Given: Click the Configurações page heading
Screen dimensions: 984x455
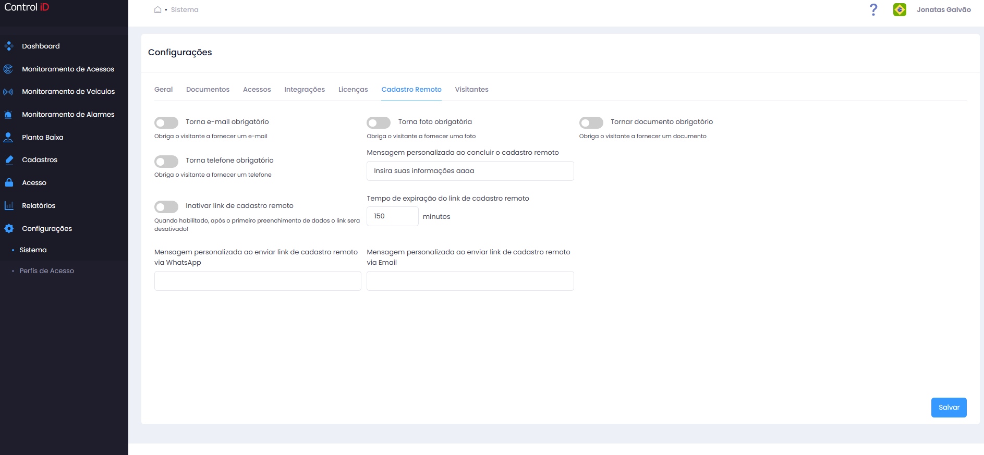Looking at the screenshot, I should 180,53.
